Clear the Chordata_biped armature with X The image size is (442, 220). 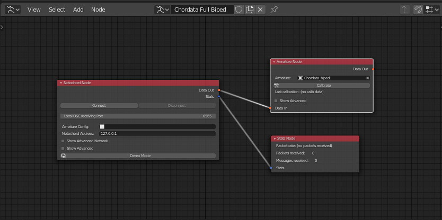367,78
